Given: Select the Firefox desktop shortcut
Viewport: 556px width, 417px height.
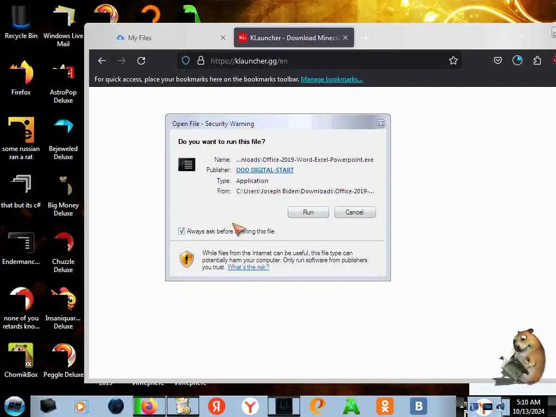Looking at the screenshot, I should click(x=21, y=77).
